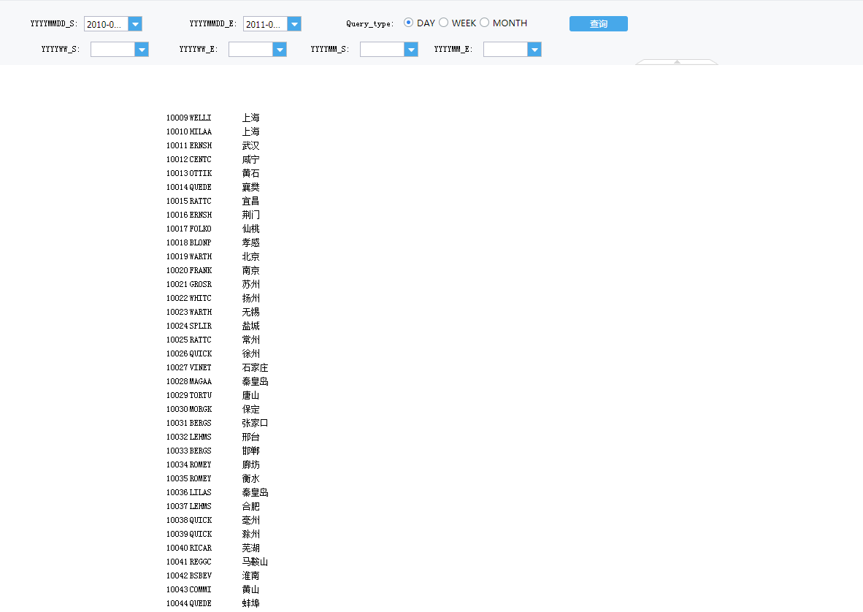
Task: Select the row 10023 WARTH
Action: point(213,312)
